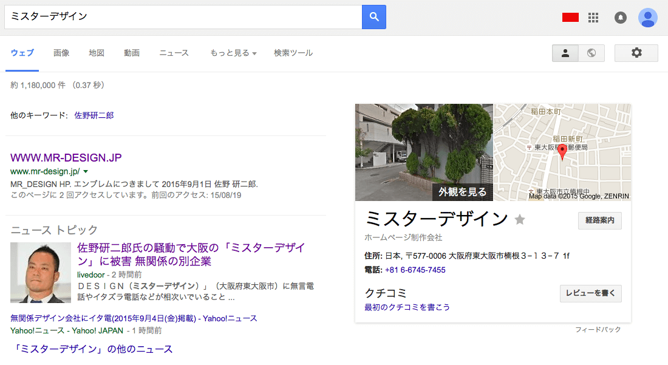Open the WWW.MR-DESIGN.JP result title
Screen dimensions: 668x365
tap(66, 157)
